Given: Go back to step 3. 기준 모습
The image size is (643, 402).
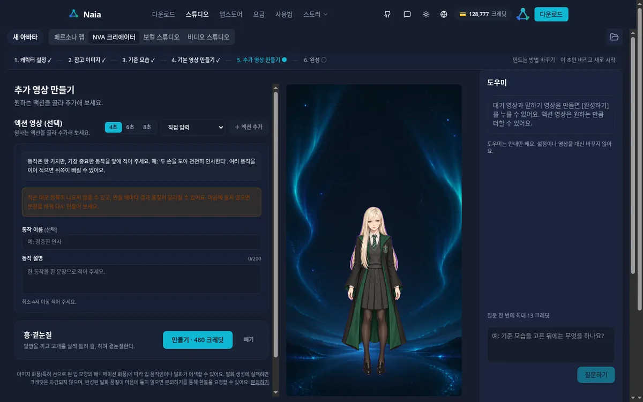Looking at the screenshot, I should (x=138, y=60).
